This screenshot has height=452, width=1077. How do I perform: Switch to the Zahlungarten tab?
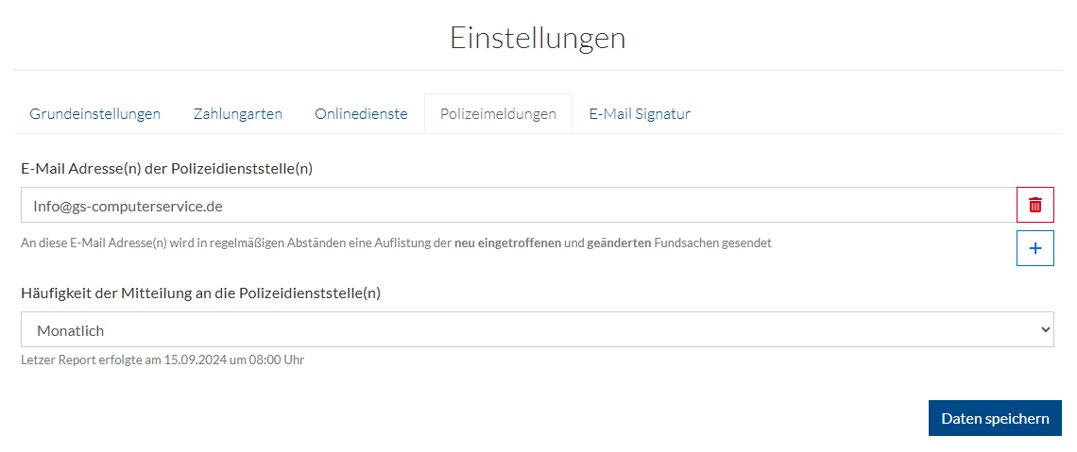point(238,114)
